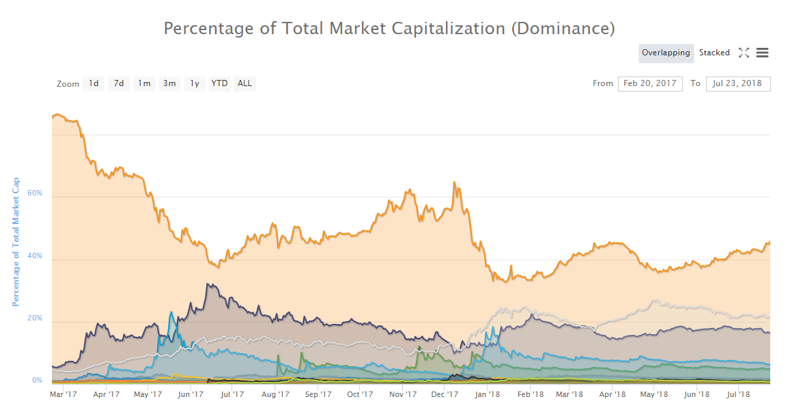The width and height of the screenshot is (788, 412).
Task: Click the blue line spike in May '17
Action: (171, 312)
